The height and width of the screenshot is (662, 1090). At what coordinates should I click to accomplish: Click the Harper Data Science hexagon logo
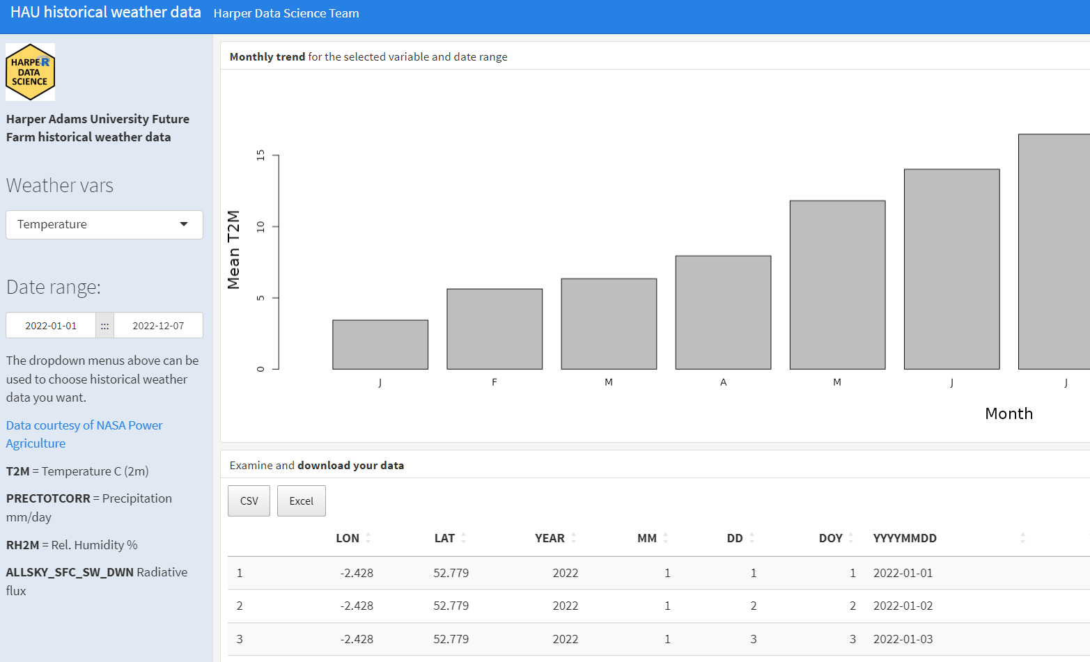point(30,72)
